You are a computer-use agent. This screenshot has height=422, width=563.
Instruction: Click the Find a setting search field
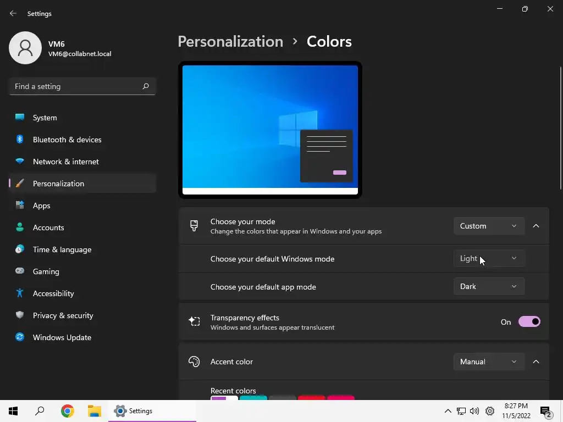pos(82,86)
